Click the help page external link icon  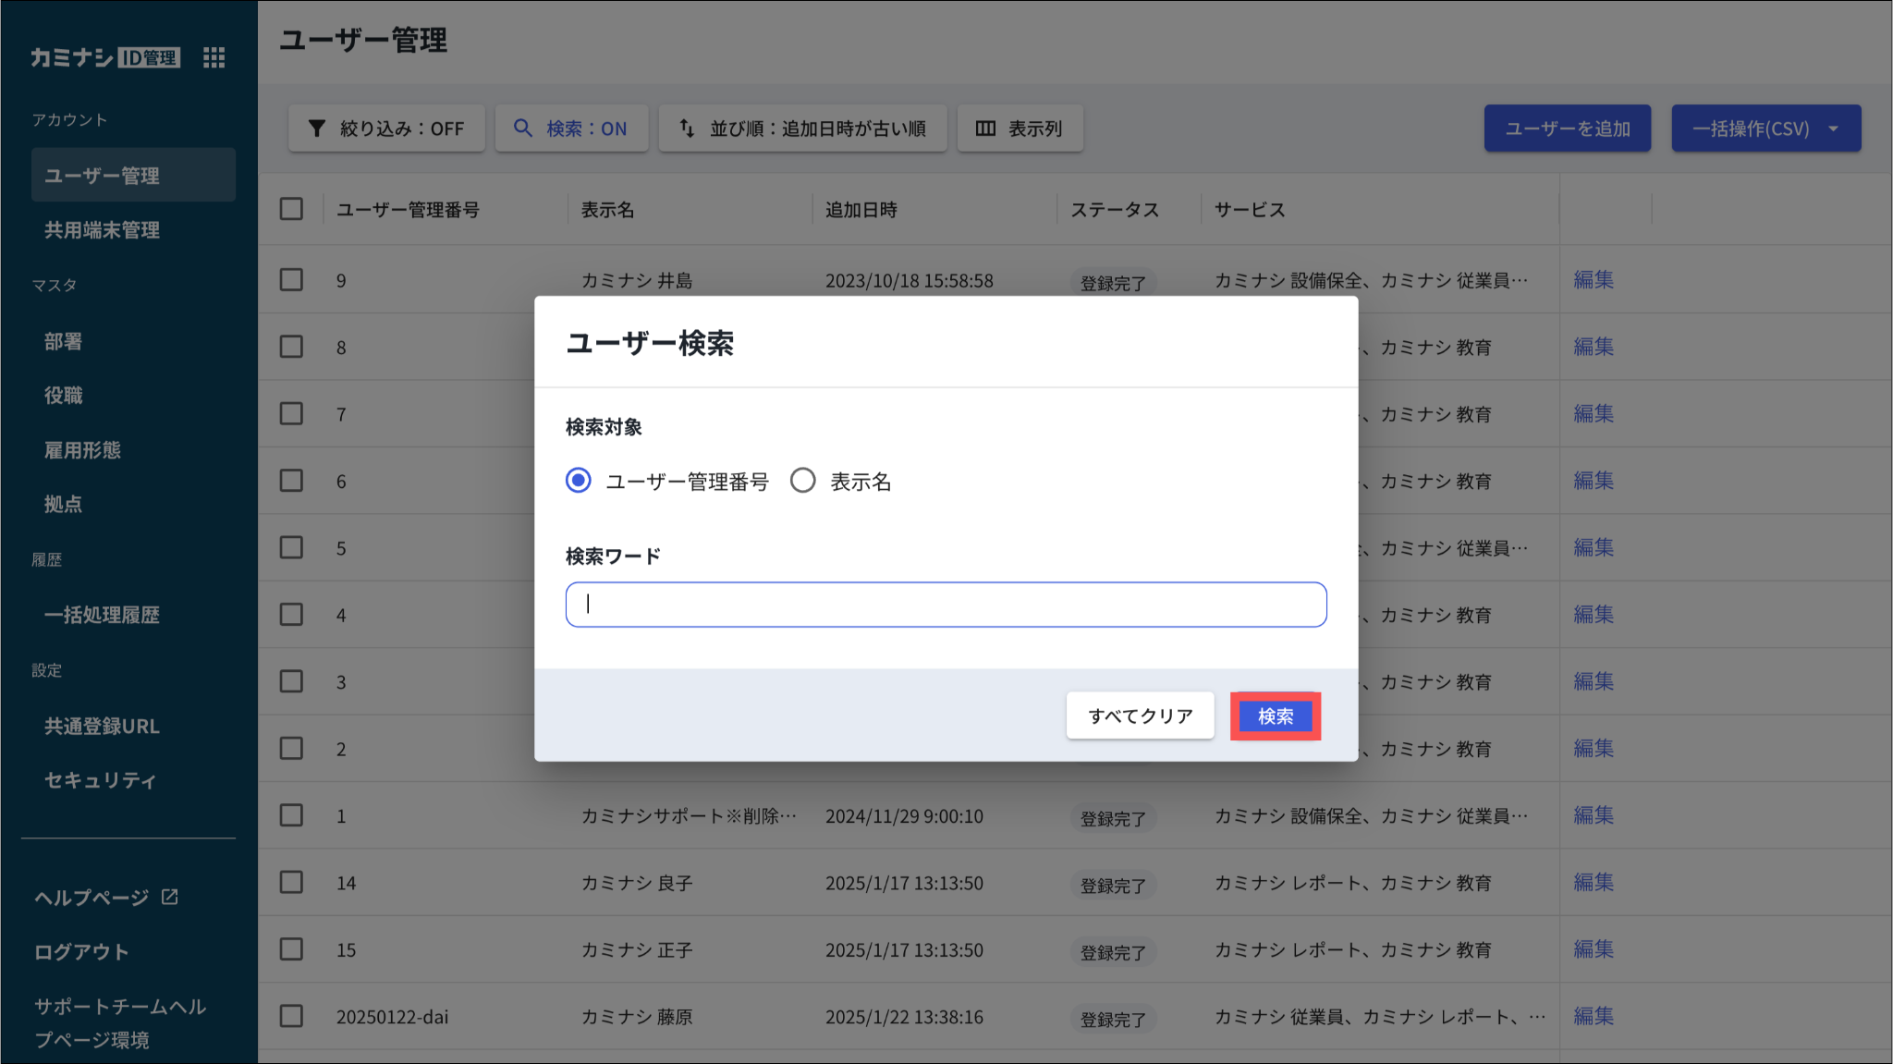(170, 897)
